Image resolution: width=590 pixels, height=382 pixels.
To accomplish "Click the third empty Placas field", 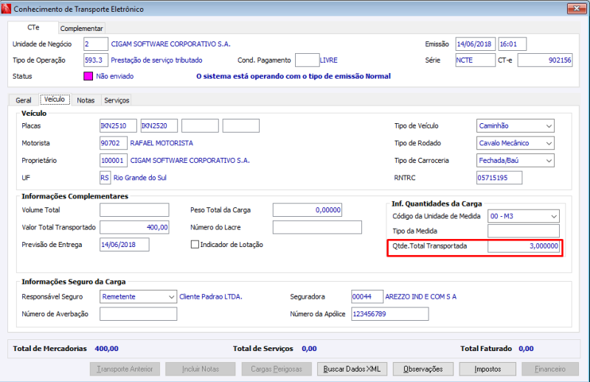I will pyautogui.click(x=200, y=125).
